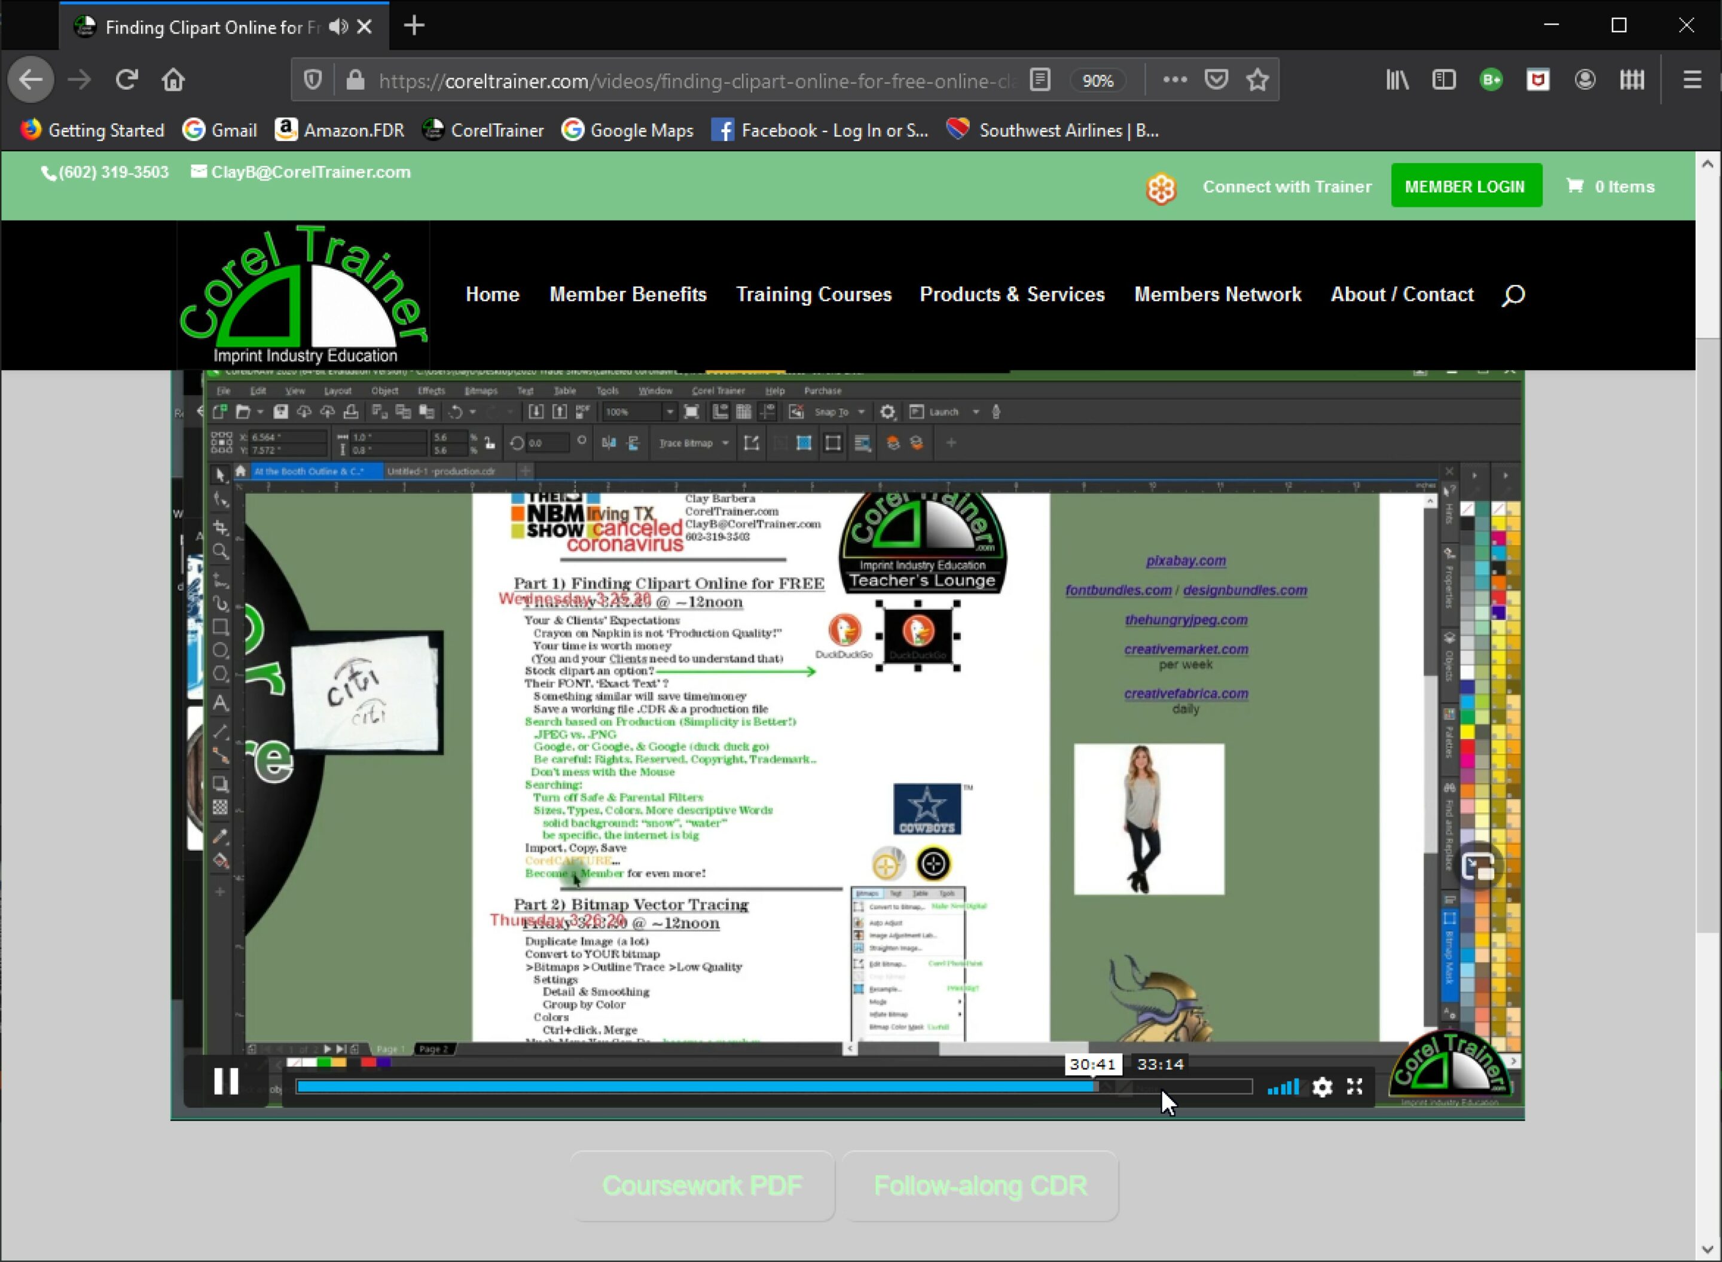Viewport: 1722px width, 1262px height.
Task: Click the Coursework PDF button
Action: pos(702,1186)
